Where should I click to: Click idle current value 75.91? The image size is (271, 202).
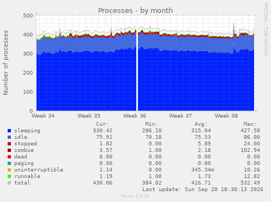104,137
